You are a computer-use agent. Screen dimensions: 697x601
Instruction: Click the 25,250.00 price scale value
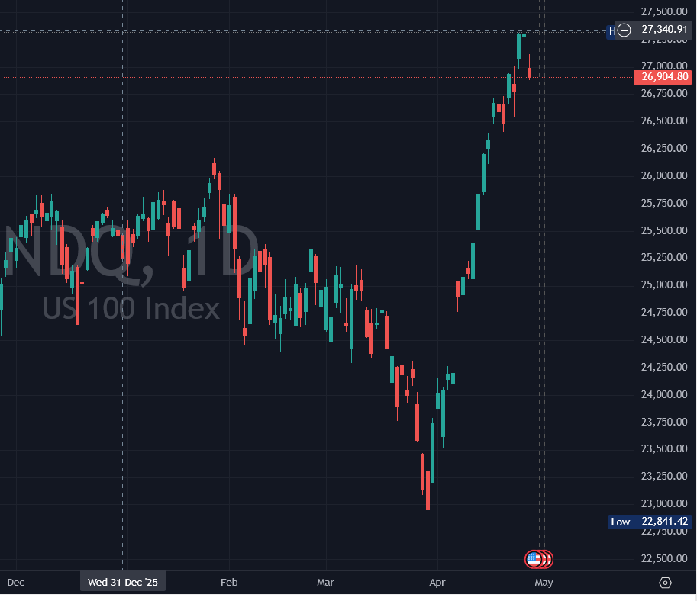click(664, 257)
